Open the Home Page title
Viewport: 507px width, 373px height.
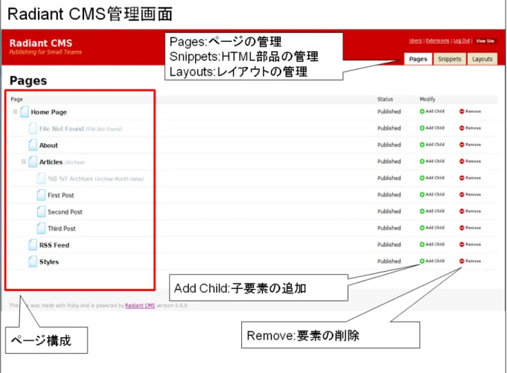pos(49,112)
